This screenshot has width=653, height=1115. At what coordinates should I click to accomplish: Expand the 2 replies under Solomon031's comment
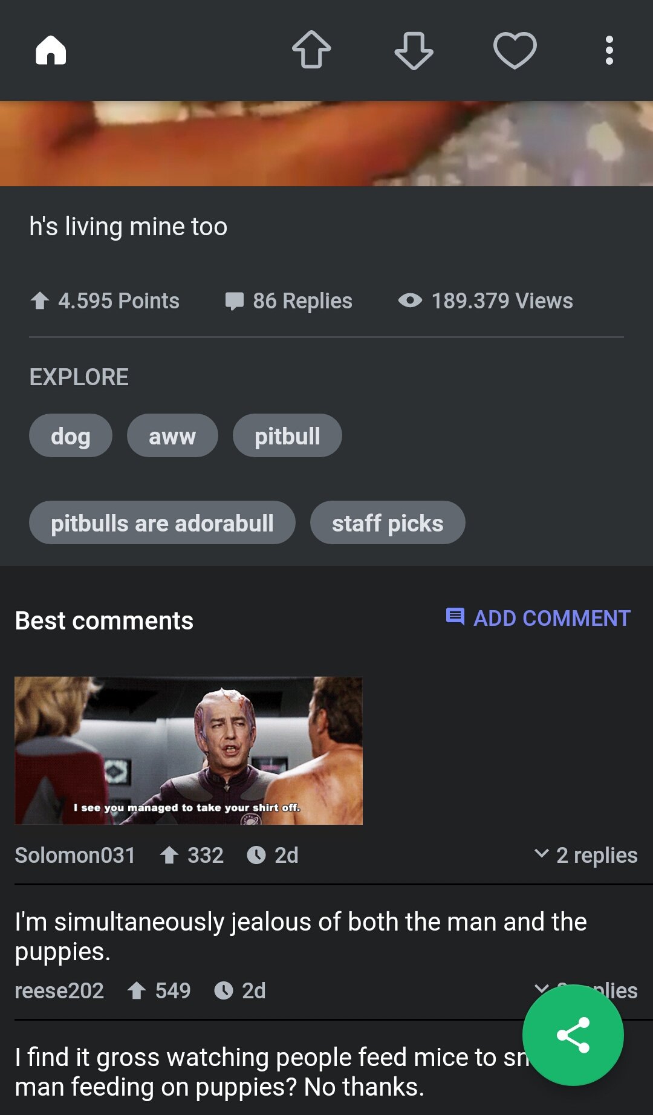coord(586,855)
